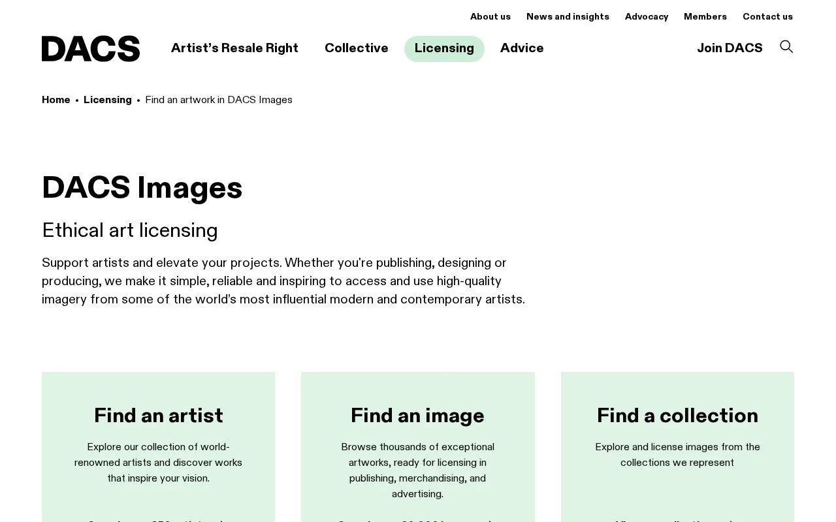Click breadcrumb text 'Find an artwork in DACS Images'
836x522 pixels.
[x=219, y=100]
